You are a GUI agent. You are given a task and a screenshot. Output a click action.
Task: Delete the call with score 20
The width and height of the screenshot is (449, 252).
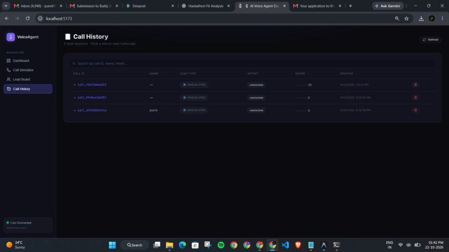coord(415,85)
